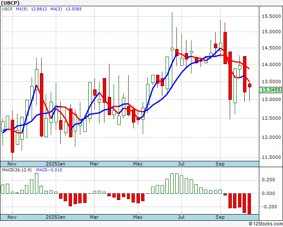Click the 0.200 MACD axis label

coord(269,180)
